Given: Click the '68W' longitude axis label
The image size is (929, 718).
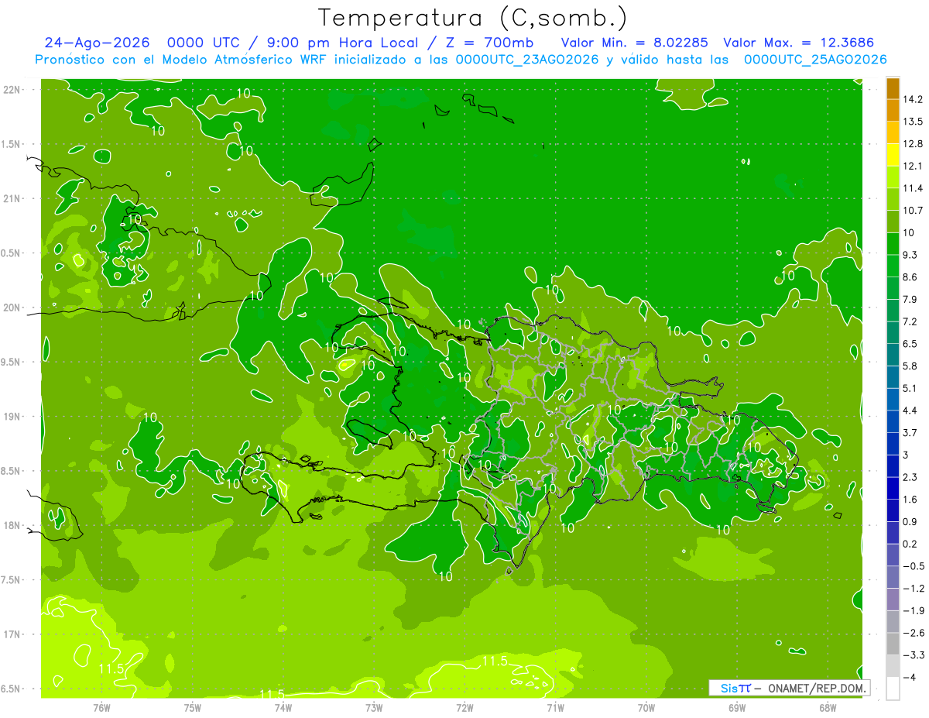Looking at the screenshot, I should tap(828, 708).
